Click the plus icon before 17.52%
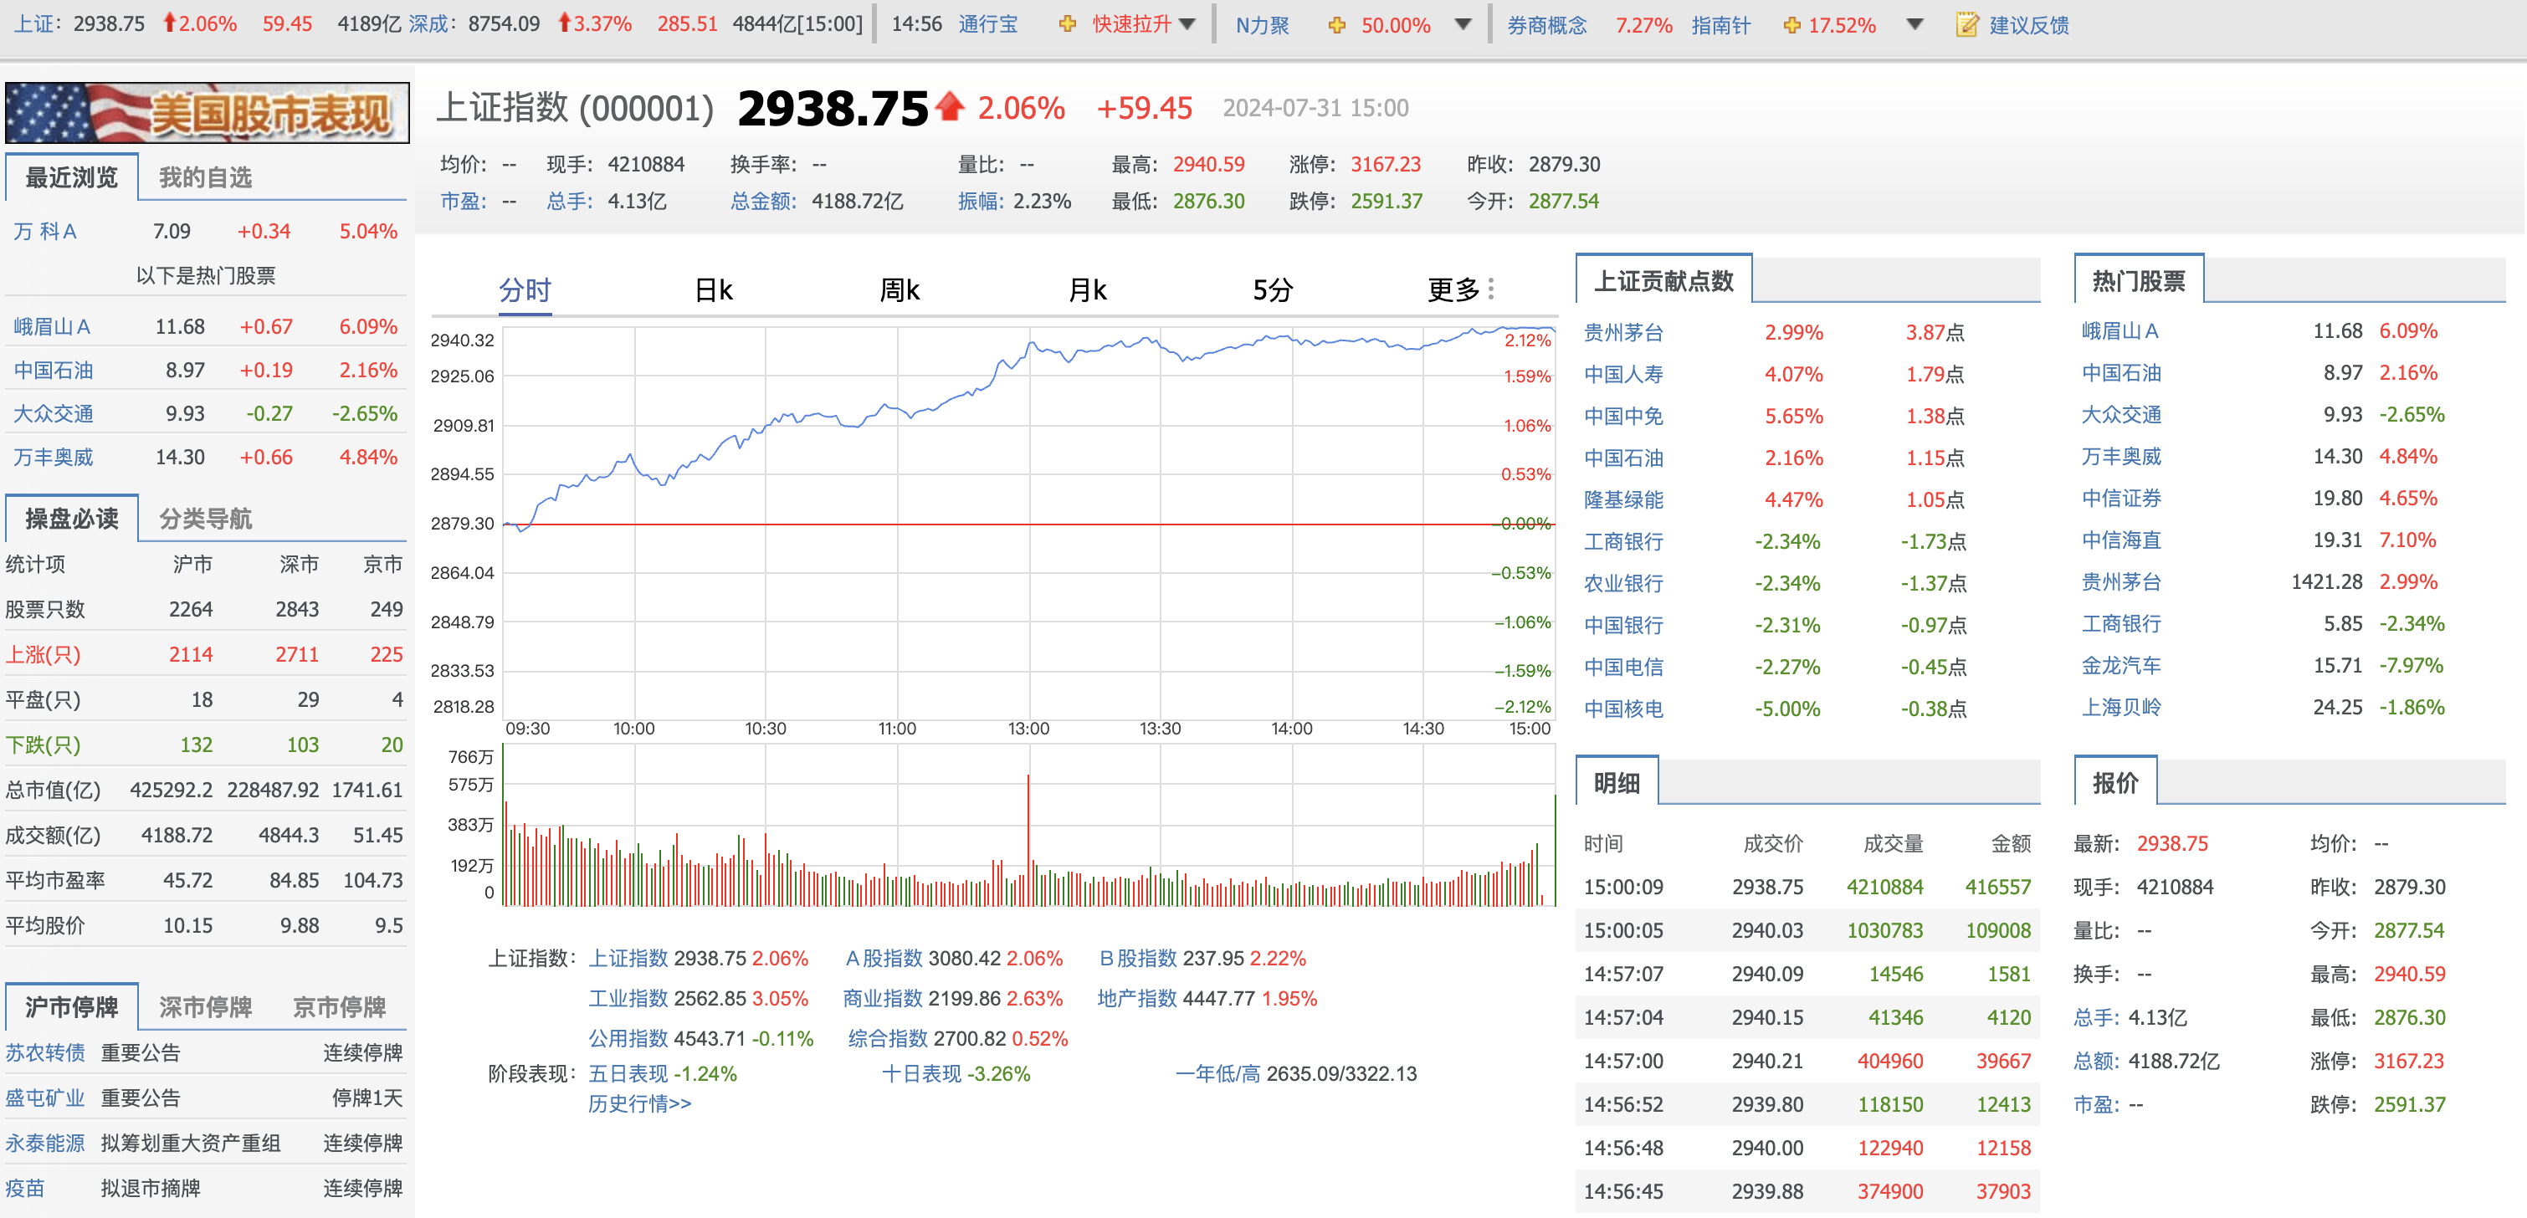 (x=1791, y=25)
